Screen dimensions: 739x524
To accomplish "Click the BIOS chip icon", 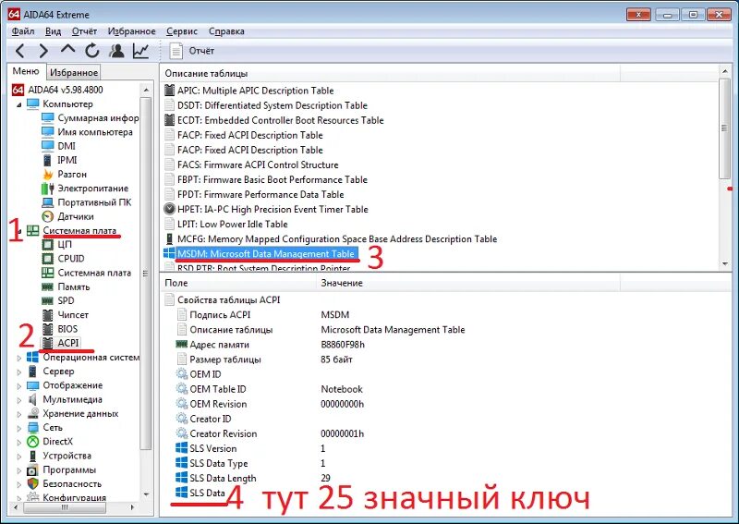I will [x=48, y=329].
